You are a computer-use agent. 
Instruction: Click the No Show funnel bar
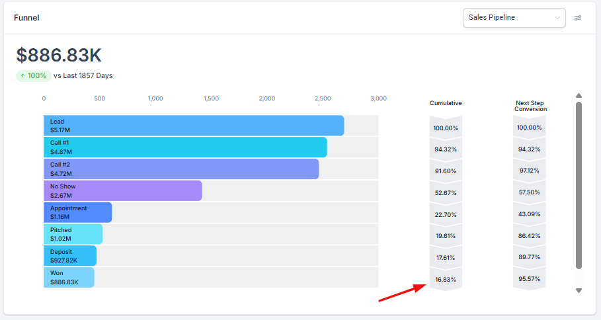122,191
